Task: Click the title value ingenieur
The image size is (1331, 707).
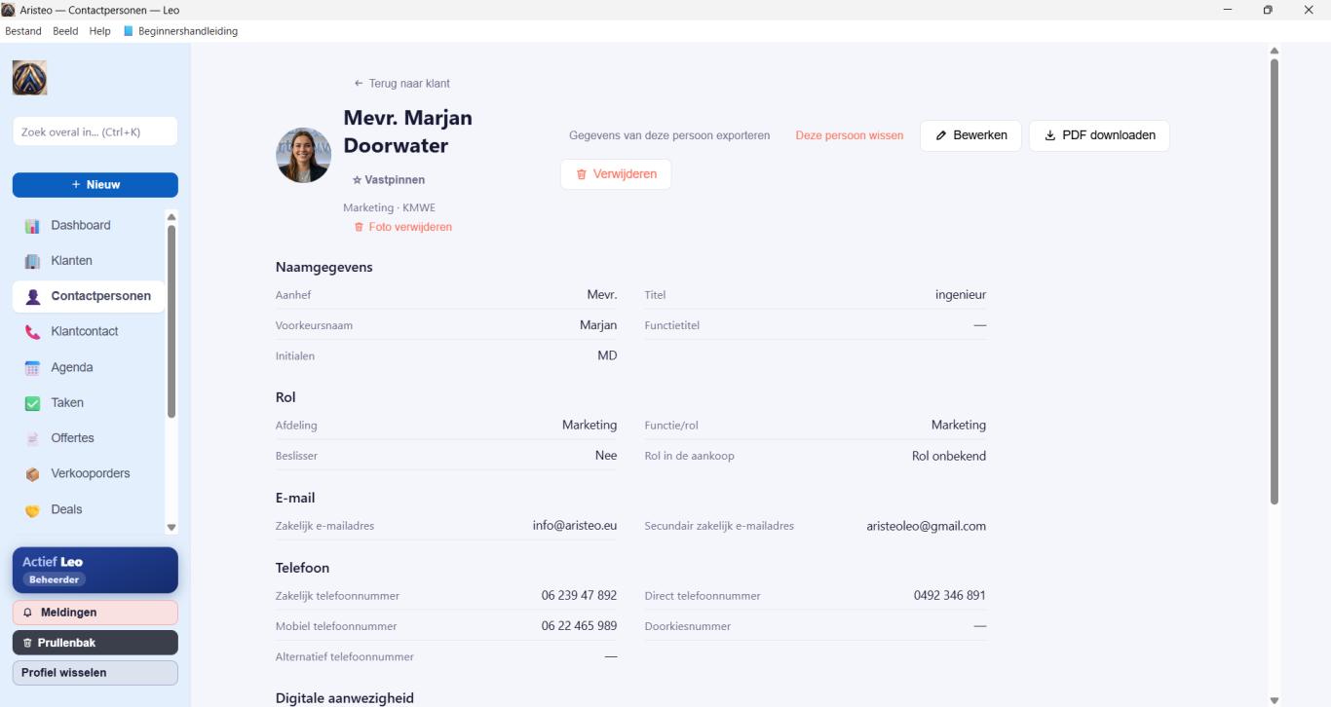Action: tap(961, 294)
